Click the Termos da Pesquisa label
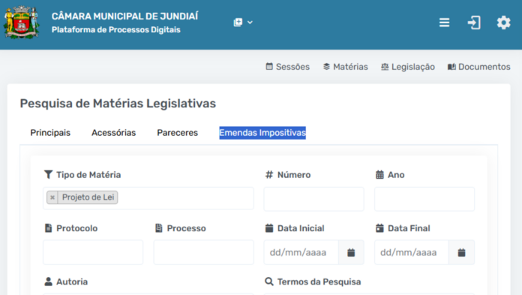Screen dimensions: 522x295 [319, 281]
